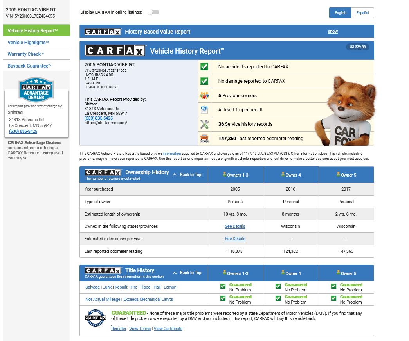409x341 pixels.
Task: Click owner icon next to Owner 5 in Ownership History
Action: pos(338,174)
